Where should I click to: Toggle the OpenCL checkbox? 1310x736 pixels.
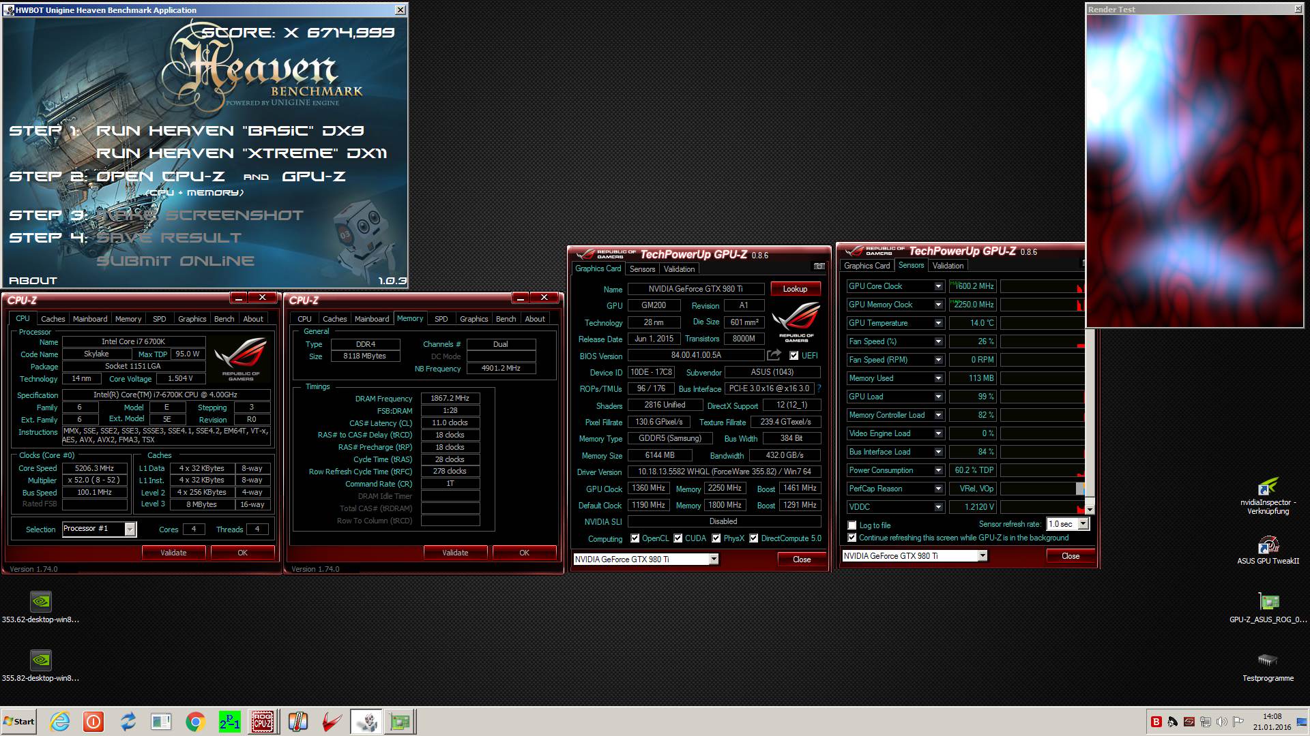(x=635, y=538)
